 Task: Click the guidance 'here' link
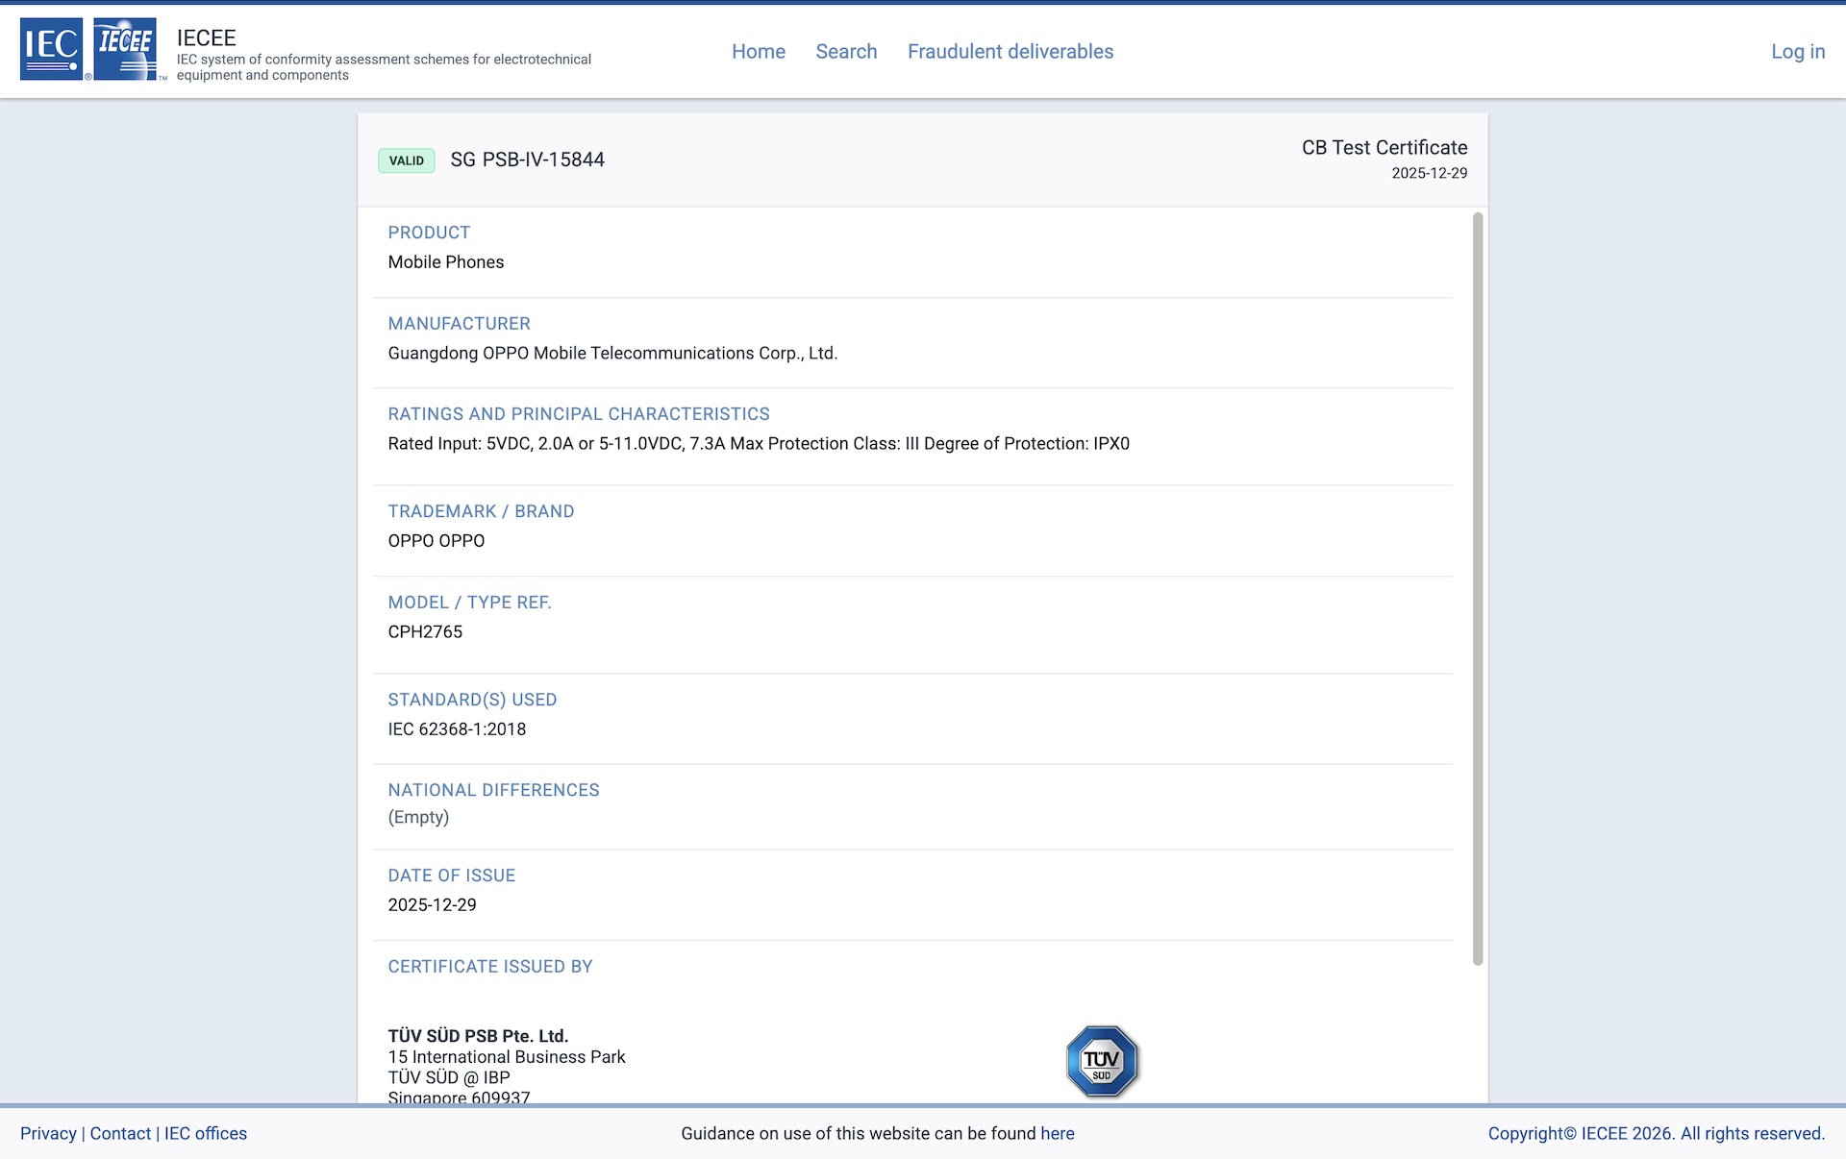point(1057,1133)
